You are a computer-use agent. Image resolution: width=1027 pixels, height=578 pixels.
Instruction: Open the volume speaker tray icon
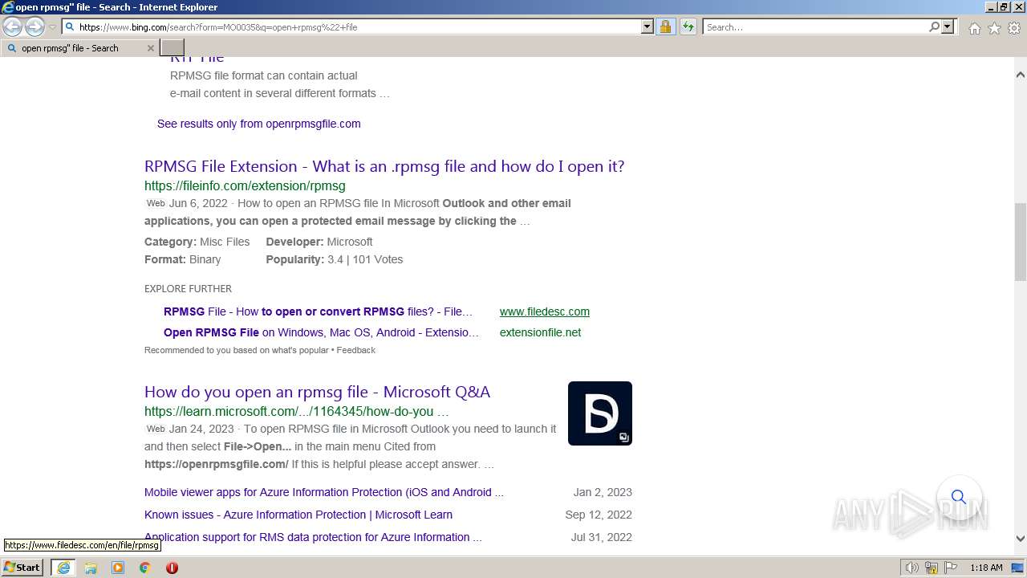click(x=912, y=568)
